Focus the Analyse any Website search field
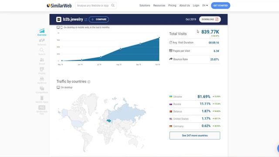This screenshot has width=279, height=157. [x=96, y=6]
